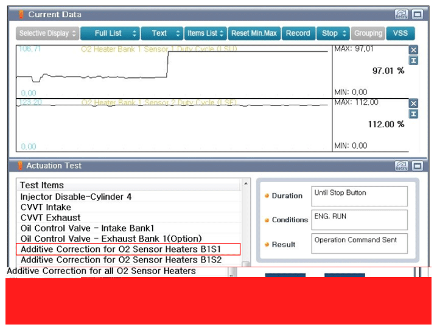The height and width of the screenshot is (330, 437).
Task: Open the Selective Display dropdown
Action: (x=47, y=33)
